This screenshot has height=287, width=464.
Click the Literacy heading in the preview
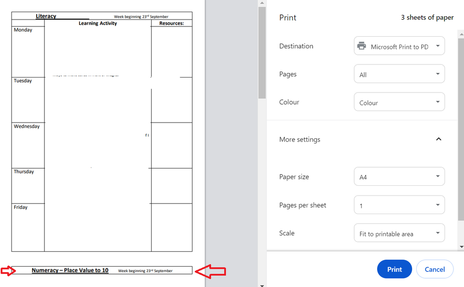tap(46, 16)
